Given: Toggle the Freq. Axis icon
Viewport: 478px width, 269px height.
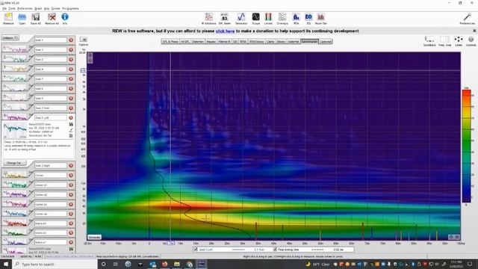Looking at the screenshot, I should click(444, 41).
